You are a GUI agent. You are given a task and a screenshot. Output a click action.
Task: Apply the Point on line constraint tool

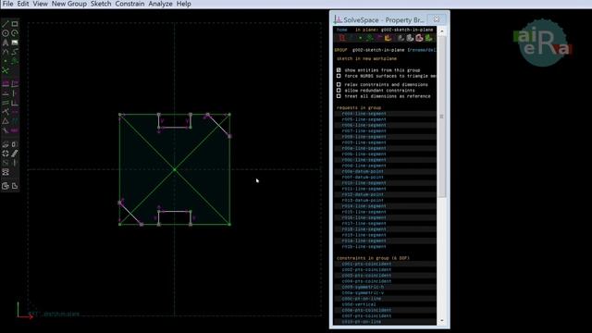(x=6, y=112)
